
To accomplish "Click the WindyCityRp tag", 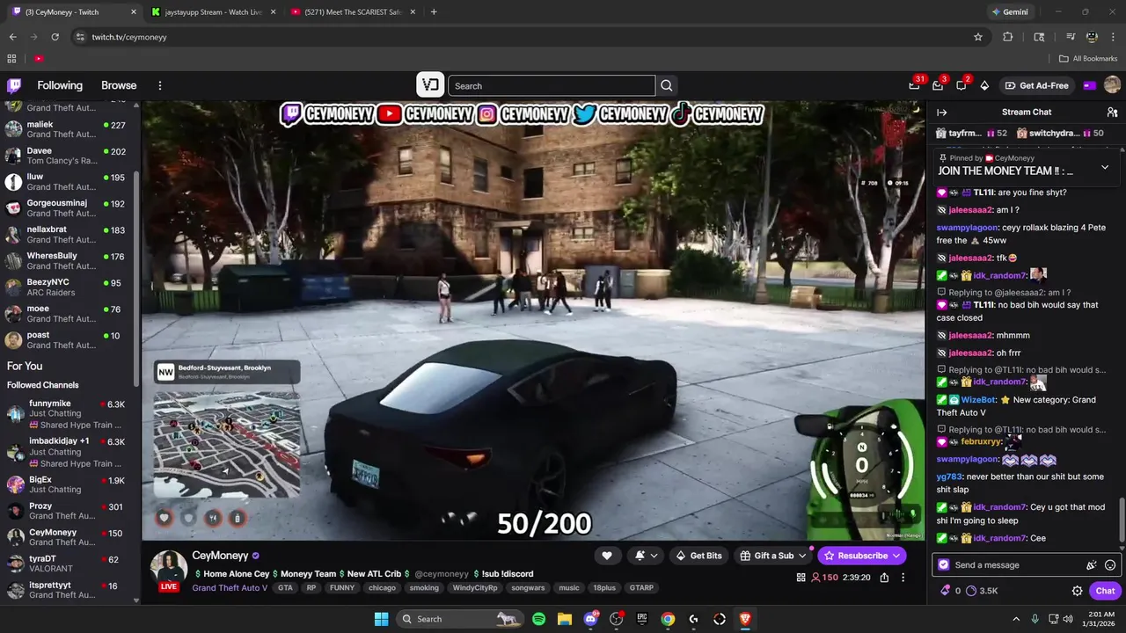I will (x=475, y=588).
